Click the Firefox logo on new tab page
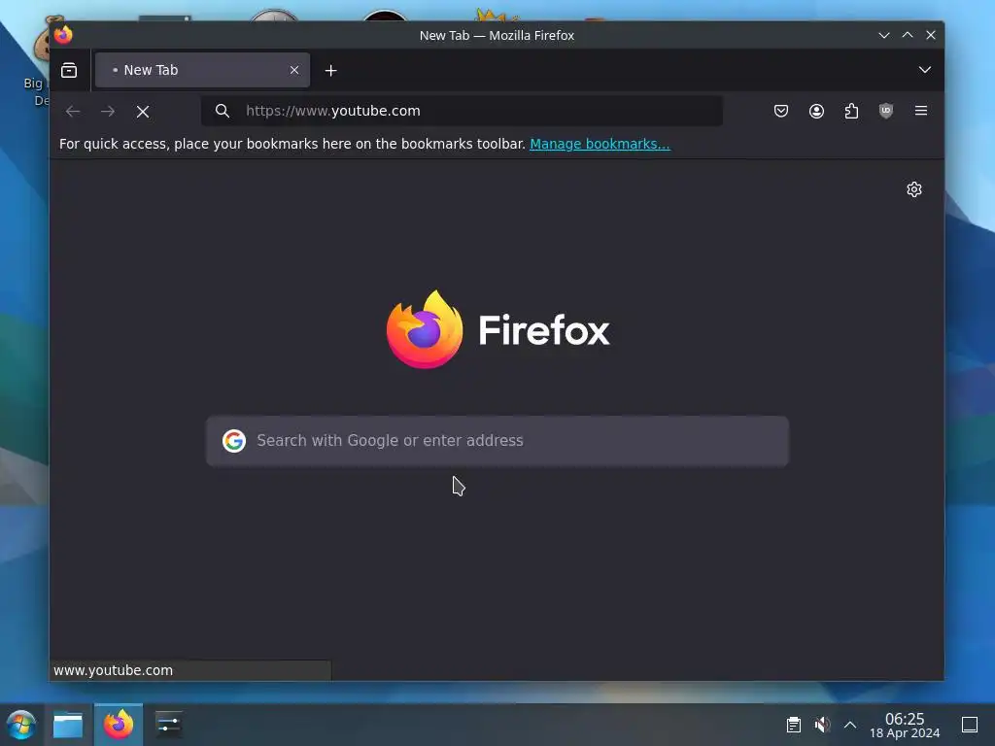The image size is (995, 746). pyautogui.click(x=498, y=329)
